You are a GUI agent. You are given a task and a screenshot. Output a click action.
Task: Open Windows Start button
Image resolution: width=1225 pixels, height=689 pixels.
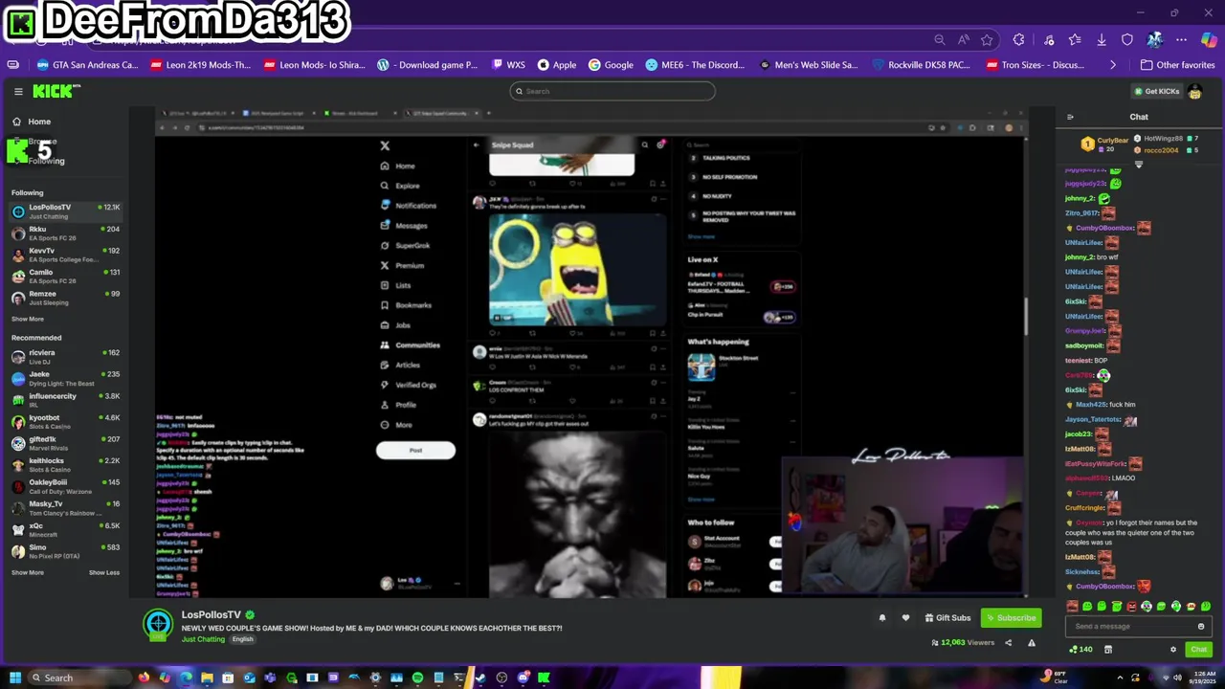15,678
